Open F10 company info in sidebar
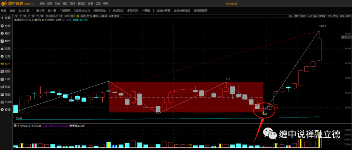 point(6,79)
